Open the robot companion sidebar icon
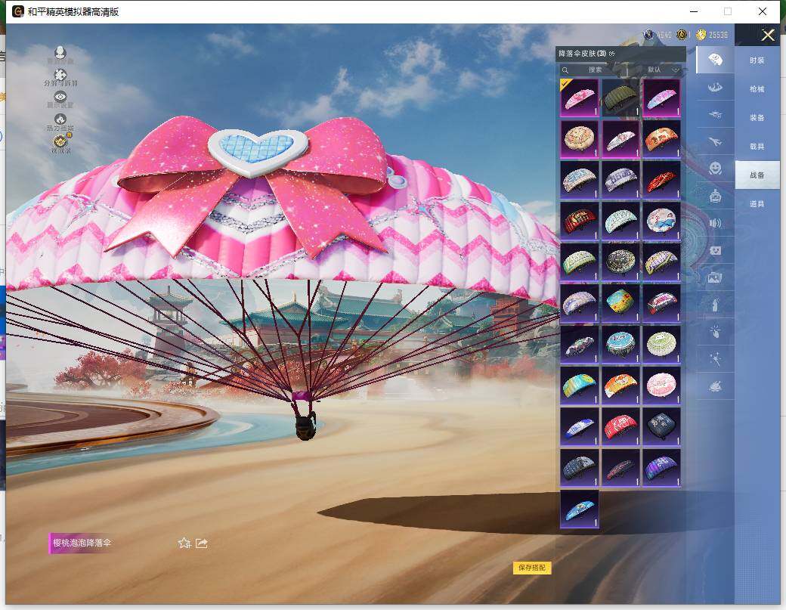 click(x=715, y=196)
